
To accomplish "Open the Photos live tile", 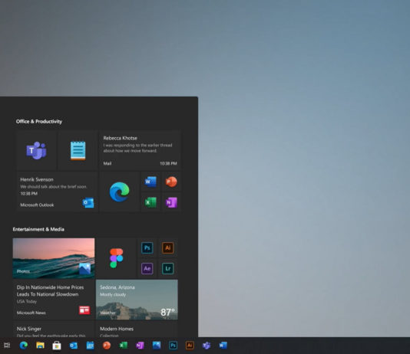I will click(54, 258).
